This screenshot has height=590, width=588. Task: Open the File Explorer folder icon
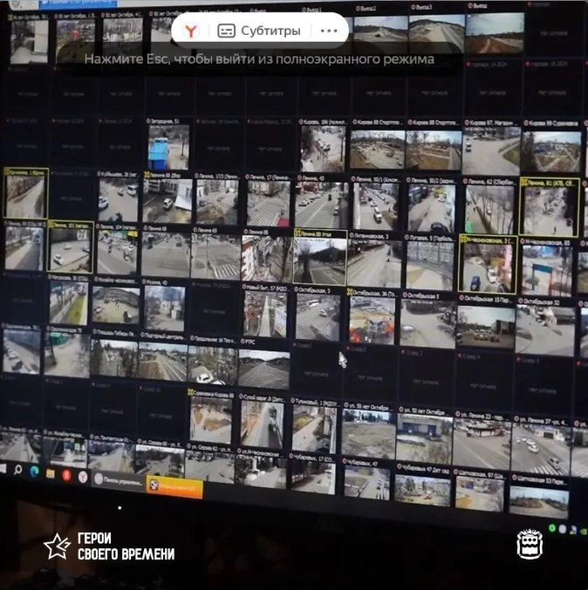coord(51,473)
